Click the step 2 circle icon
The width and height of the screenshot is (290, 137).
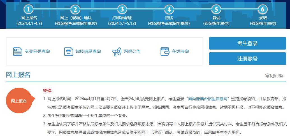coord(75,9)
